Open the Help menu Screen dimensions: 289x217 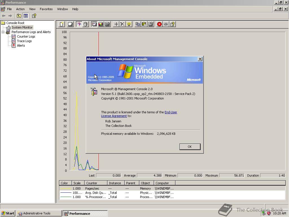point(75,9)
